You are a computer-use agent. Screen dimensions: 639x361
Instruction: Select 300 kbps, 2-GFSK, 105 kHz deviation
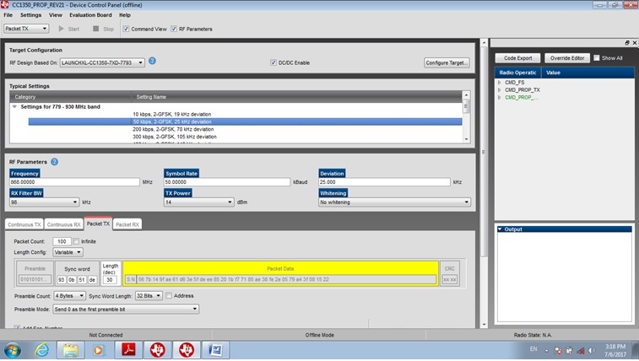coord(175,137)
